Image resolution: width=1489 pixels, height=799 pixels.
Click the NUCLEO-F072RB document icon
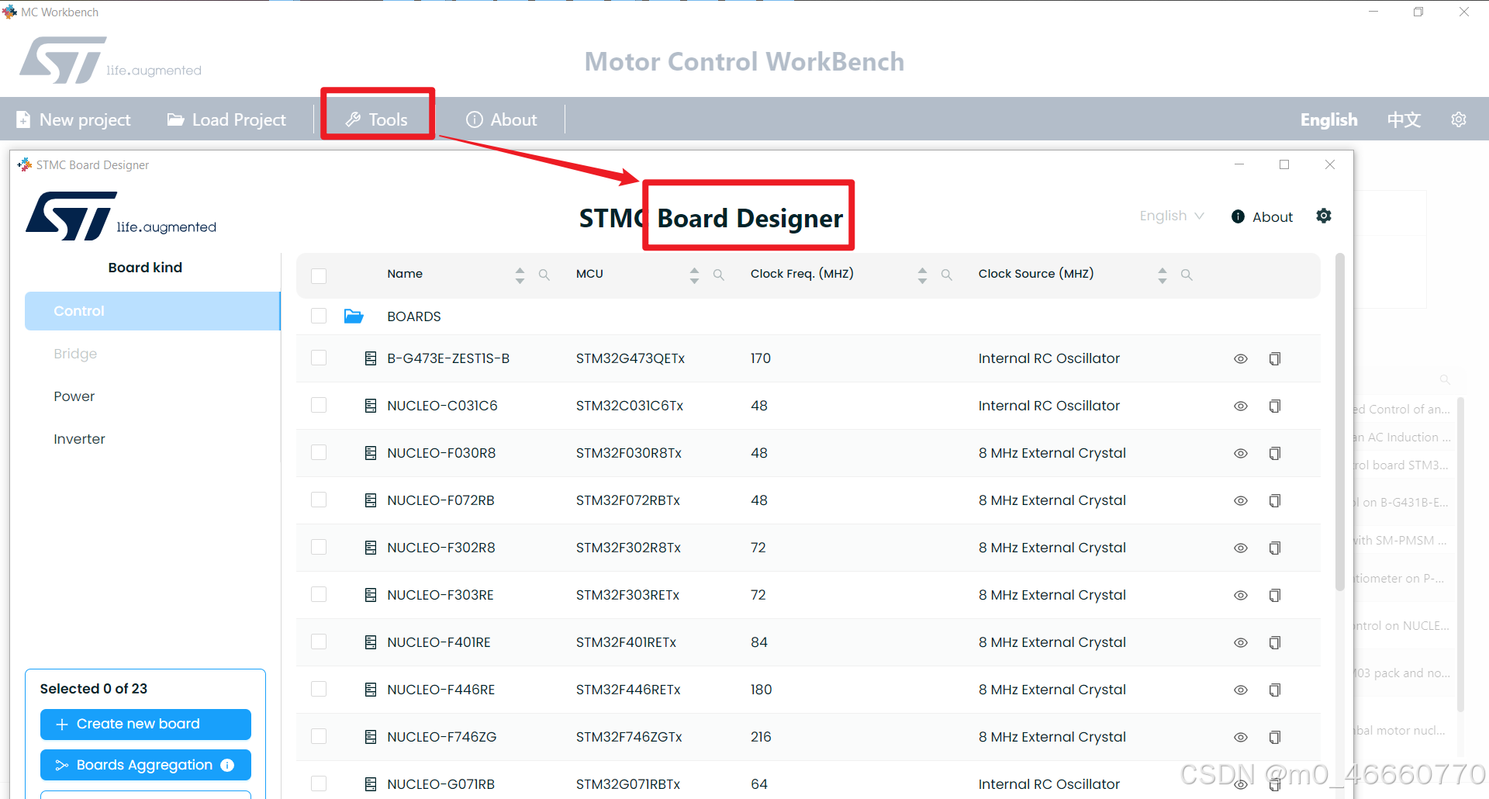[x=371, y=500]
